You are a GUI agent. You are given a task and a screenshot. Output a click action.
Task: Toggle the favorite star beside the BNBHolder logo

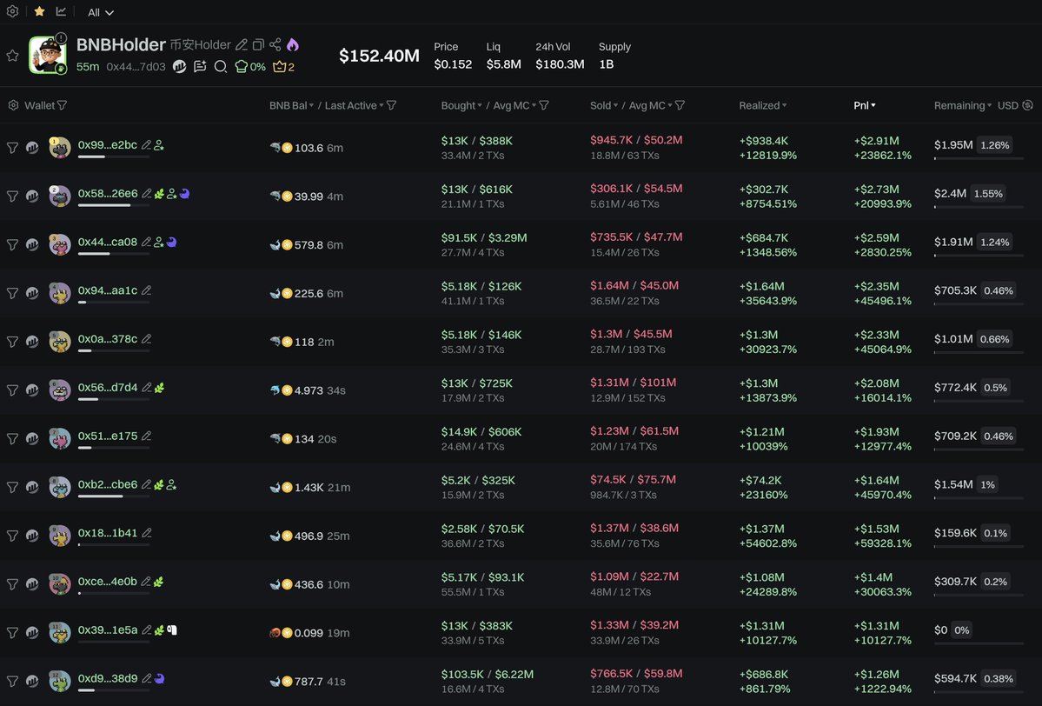[x=12, y=56]
